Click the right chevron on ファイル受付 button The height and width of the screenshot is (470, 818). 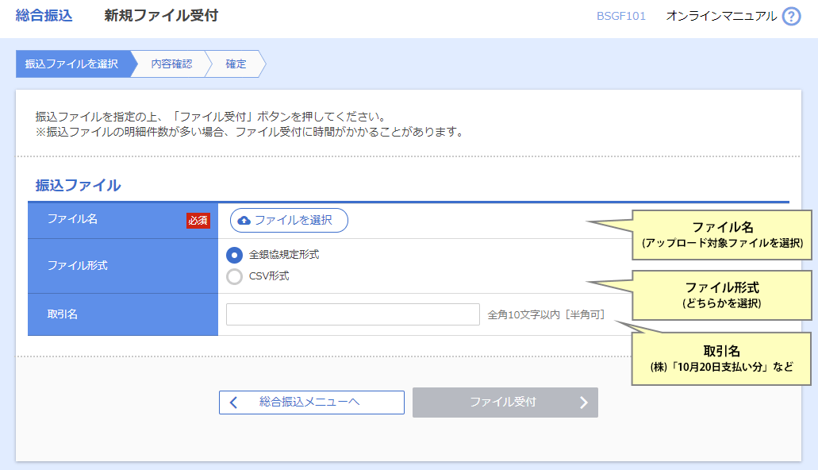[x=584, y=403]
